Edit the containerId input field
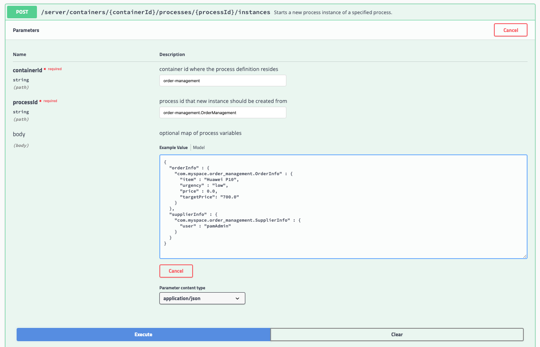 223,81
